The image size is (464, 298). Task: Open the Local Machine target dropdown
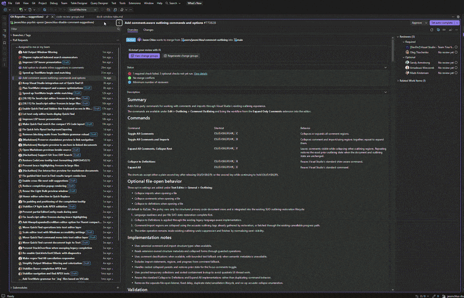[x=82, y=10]
